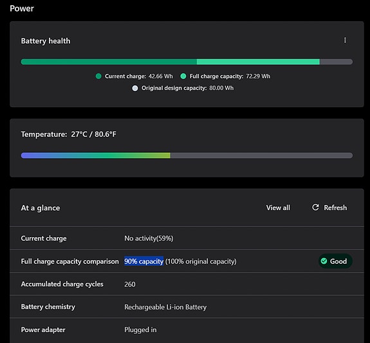Click the circular refresh arrow icon
Viewport: 370px width, 343px height.
(x=315, y=208)
